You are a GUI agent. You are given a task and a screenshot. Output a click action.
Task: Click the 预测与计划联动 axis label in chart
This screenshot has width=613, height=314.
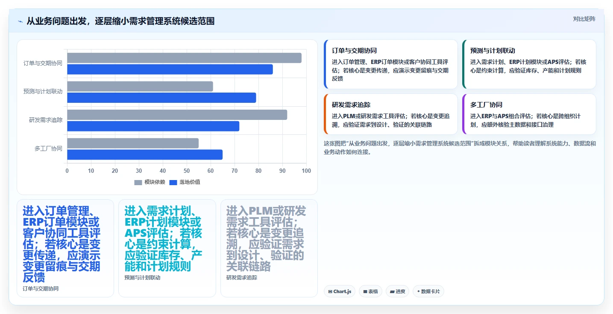click(43, 91)
